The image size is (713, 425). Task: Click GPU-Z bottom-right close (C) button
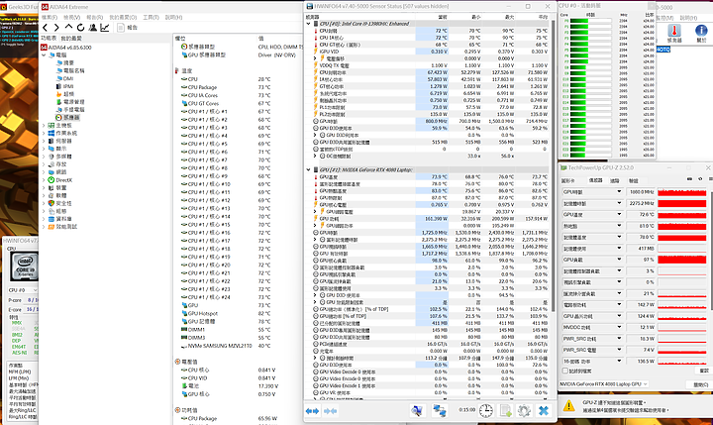pos(701,384)
